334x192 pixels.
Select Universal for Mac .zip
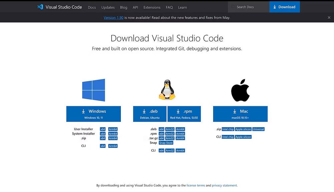259,129
